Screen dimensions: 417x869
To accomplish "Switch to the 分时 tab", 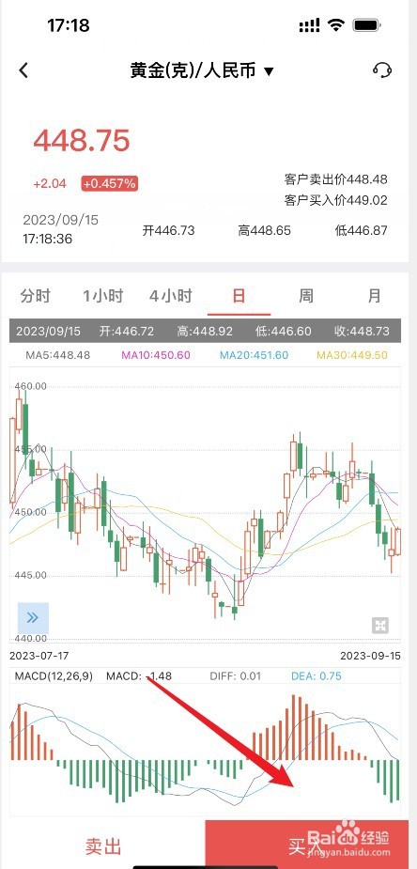I will (x=36, y=295).
